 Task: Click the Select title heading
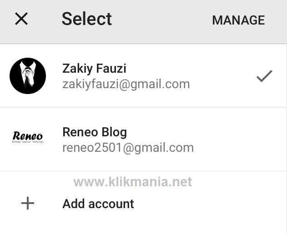pyautogui.click(x=86, y=19)
